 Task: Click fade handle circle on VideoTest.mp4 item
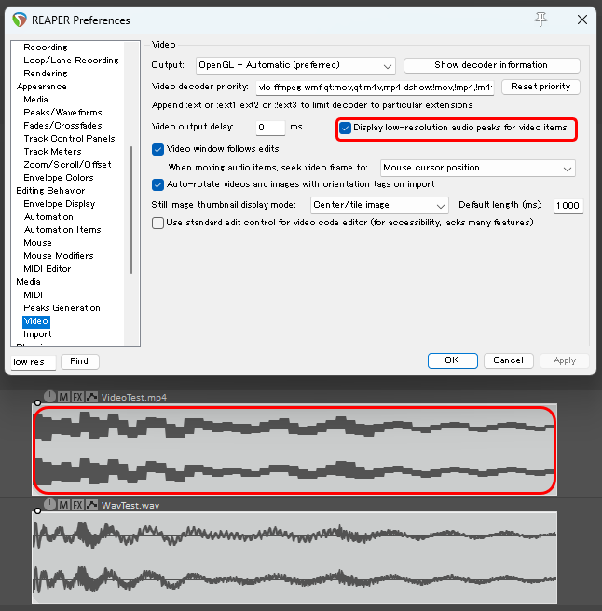37,402
